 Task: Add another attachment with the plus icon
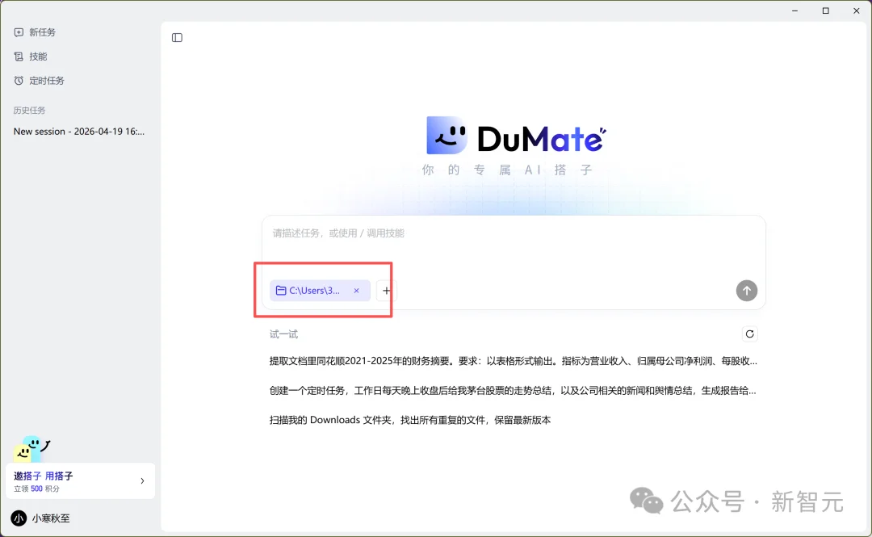[386, 291]
